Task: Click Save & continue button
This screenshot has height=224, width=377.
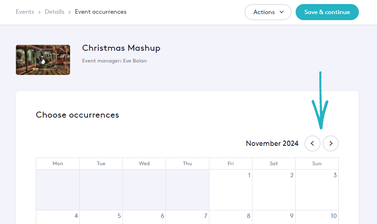Action: tap(327, 12)
